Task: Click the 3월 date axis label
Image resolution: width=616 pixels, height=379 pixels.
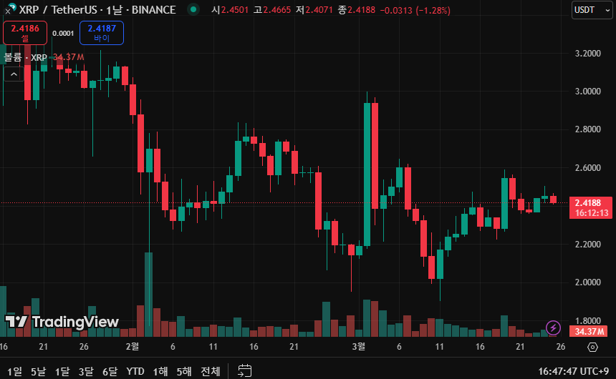Action: [x=358, y=346]
